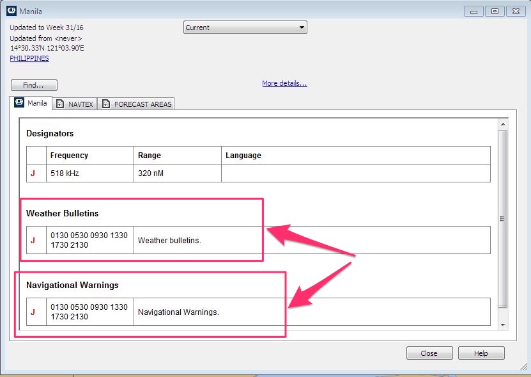The height and width of the screenshot is (377, 531).
Task: Click the Manila app icon in title bar
Action: pos(11,11)
